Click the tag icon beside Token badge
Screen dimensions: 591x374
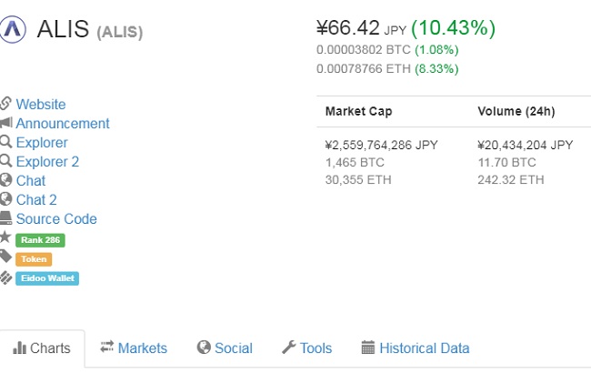6,258
